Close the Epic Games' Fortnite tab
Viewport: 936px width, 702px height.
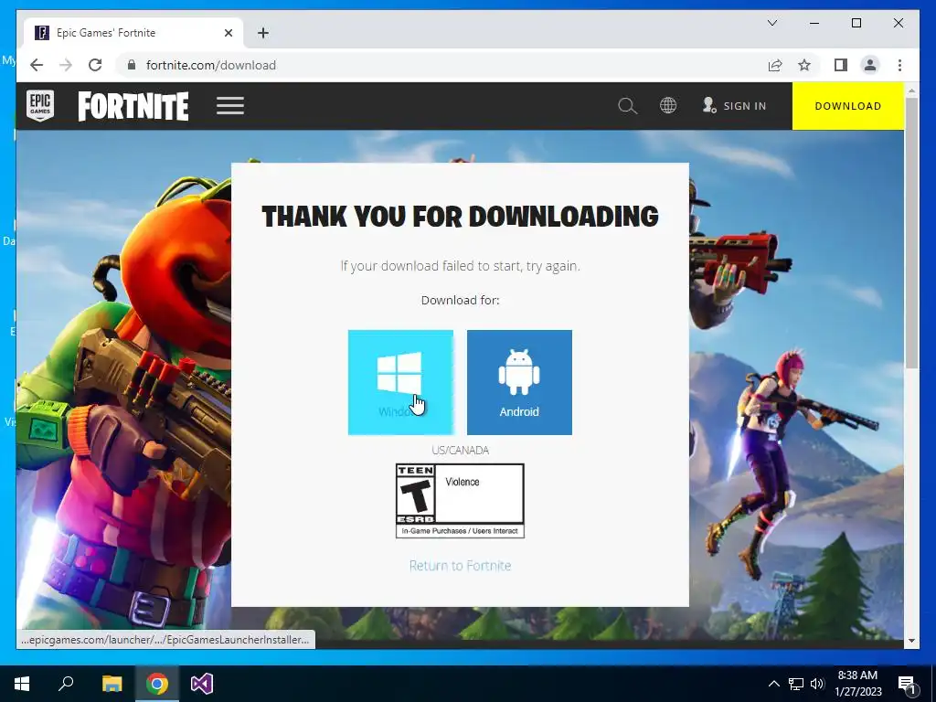228,33
